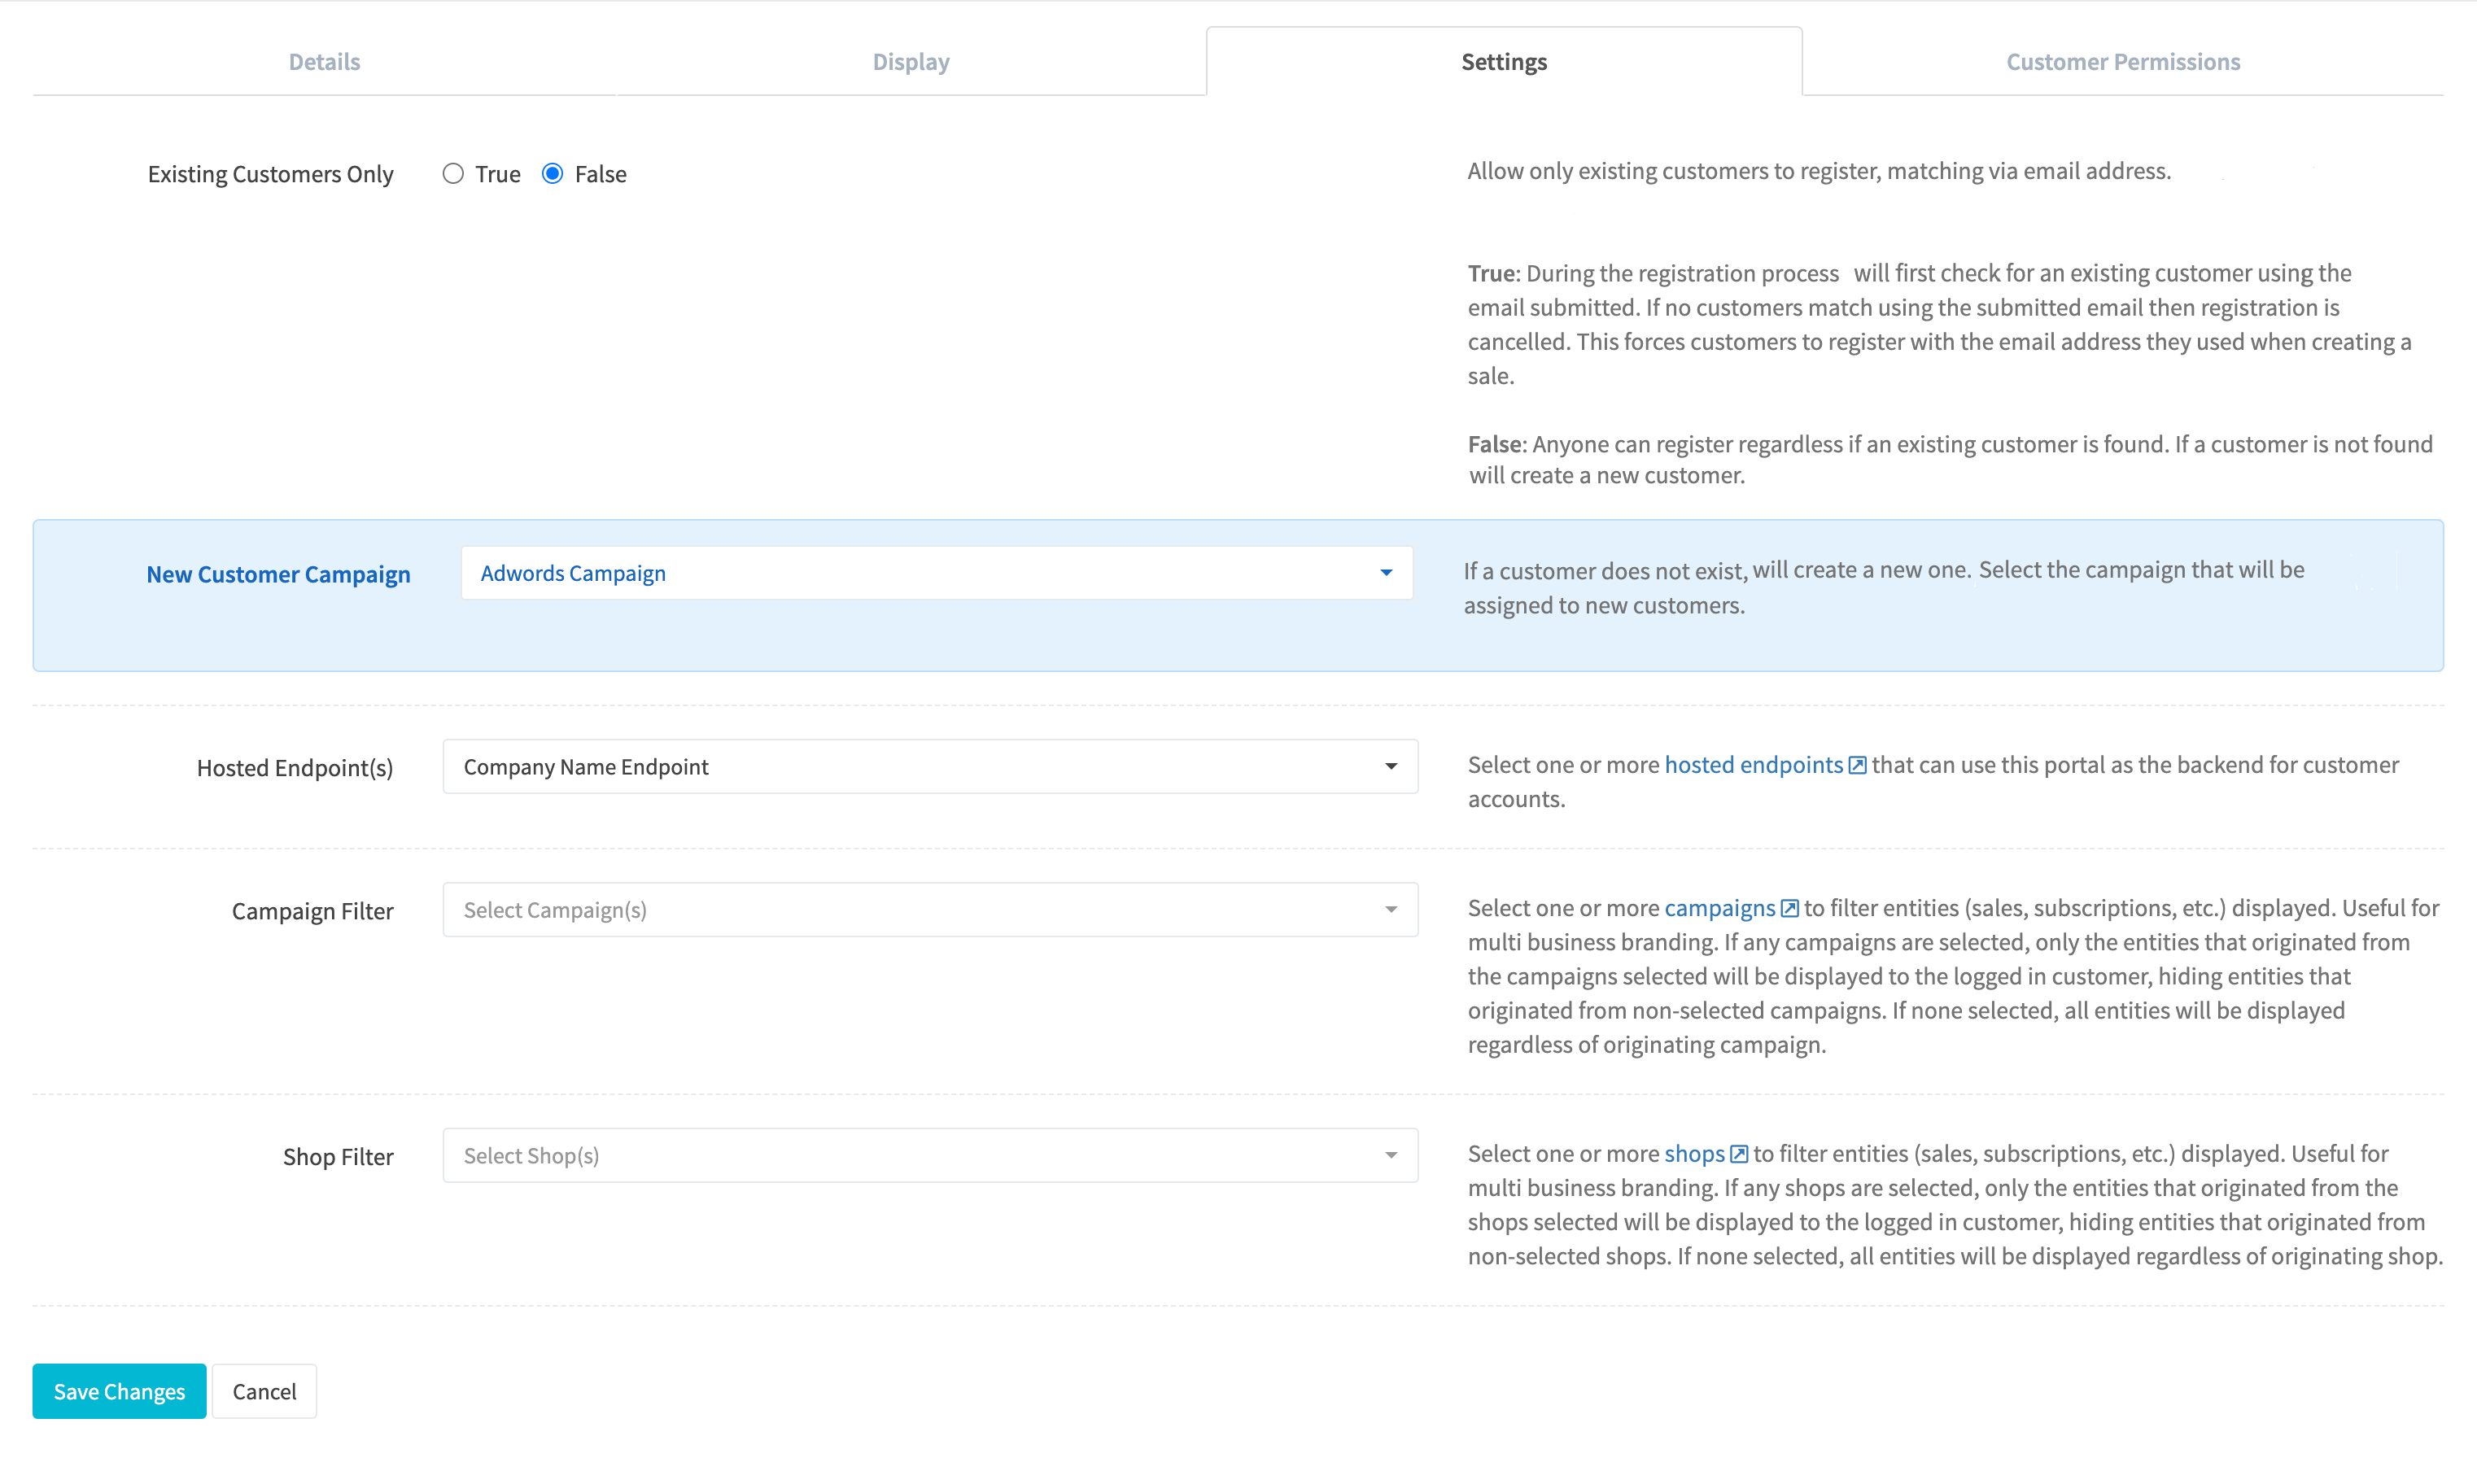The image size is (2477, 1484).
Task: Click external-link icon beside campaigns link
Action: 1789,908
